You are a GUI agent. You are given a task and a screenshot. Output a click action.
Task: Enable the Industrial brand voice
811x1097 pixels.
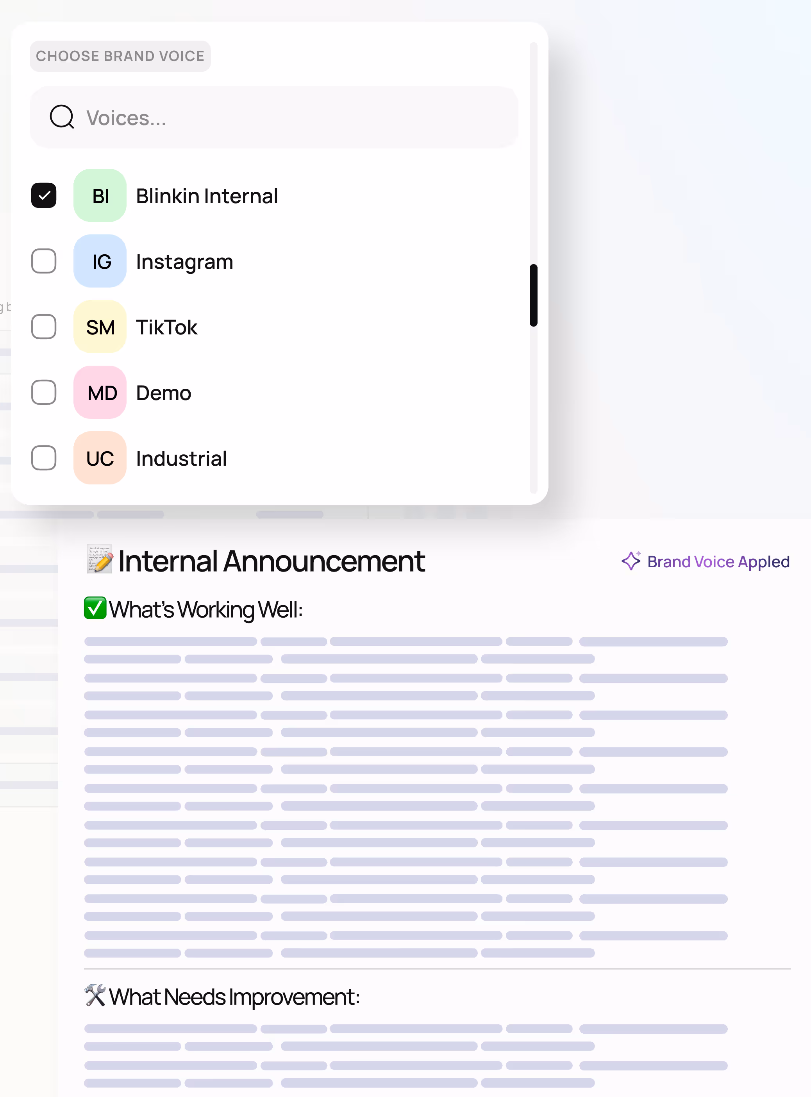pos(43,458)
